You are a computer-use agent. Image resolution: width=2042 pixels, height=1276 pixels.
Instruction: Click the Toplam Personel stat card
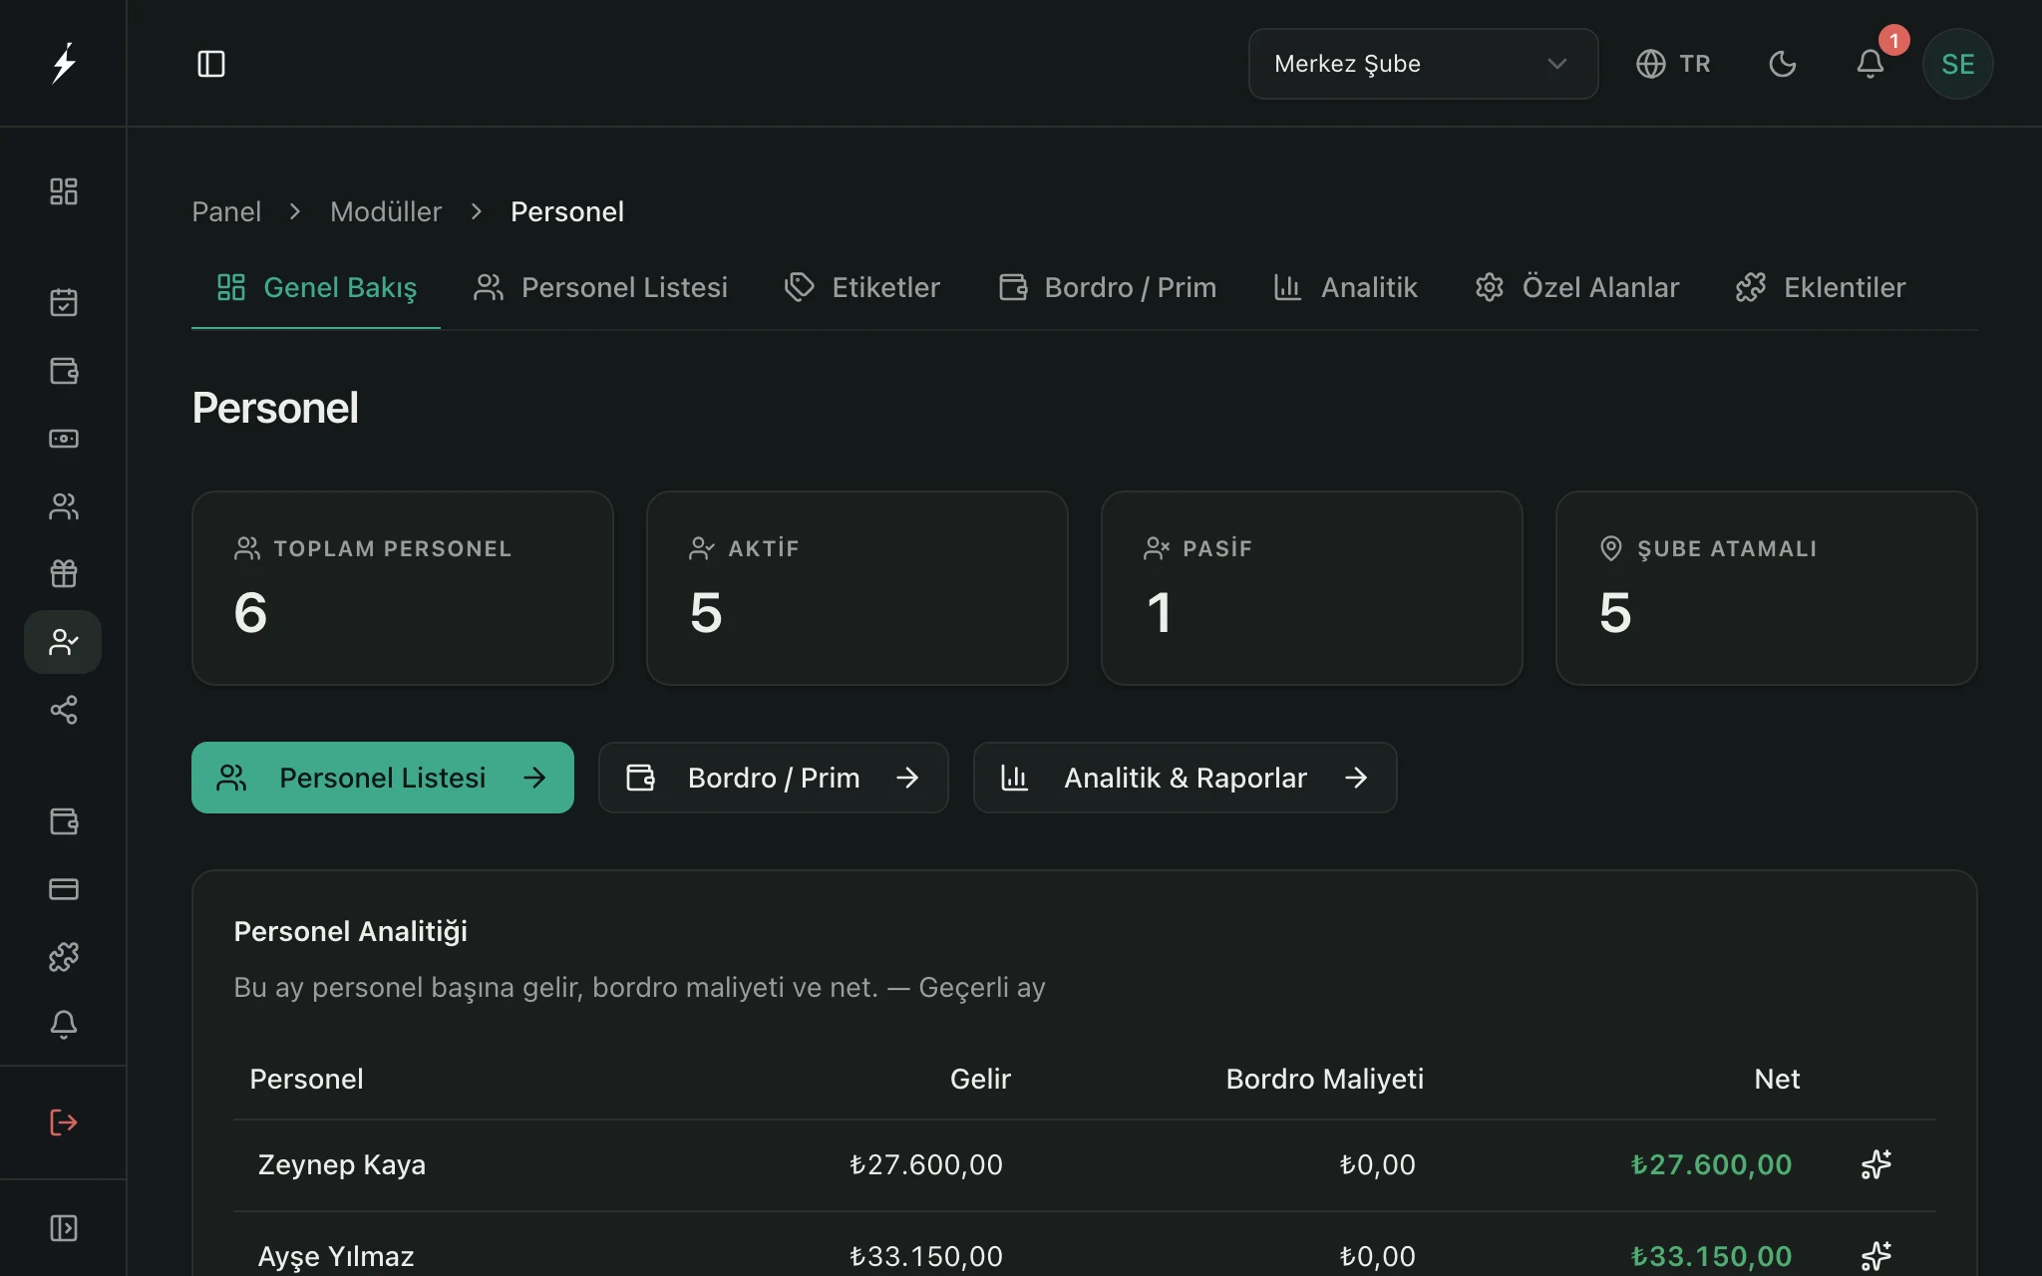(403, 588)
